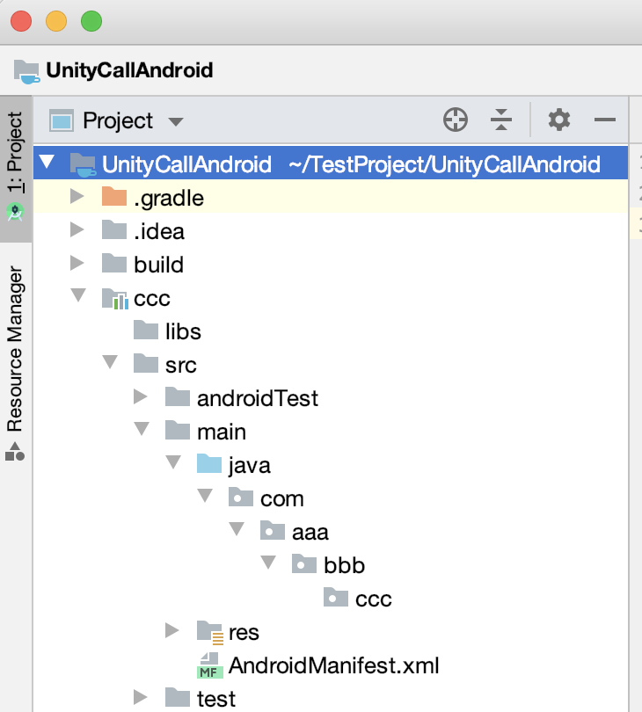Click the androidTest folder icon
Screen dimensions: 642x712
pyautogui.click(x=178, y=396)
